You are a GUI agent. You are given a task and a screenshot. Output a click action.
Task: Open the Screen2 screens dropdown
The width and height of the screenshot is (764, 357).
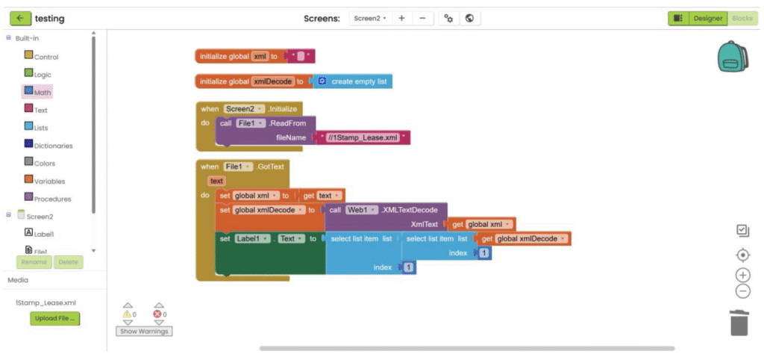click(x=369, y=18)
